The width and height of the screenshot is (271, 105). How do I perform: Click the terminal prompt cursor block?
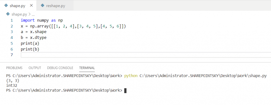(125, 90)
